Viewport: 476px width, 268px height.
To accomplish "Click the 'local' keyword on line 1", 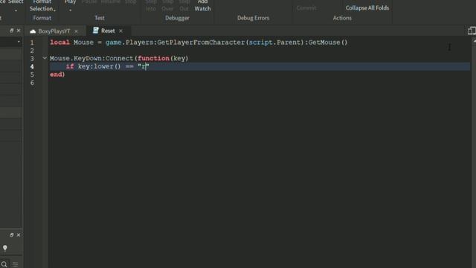I will tap(59, 42).
